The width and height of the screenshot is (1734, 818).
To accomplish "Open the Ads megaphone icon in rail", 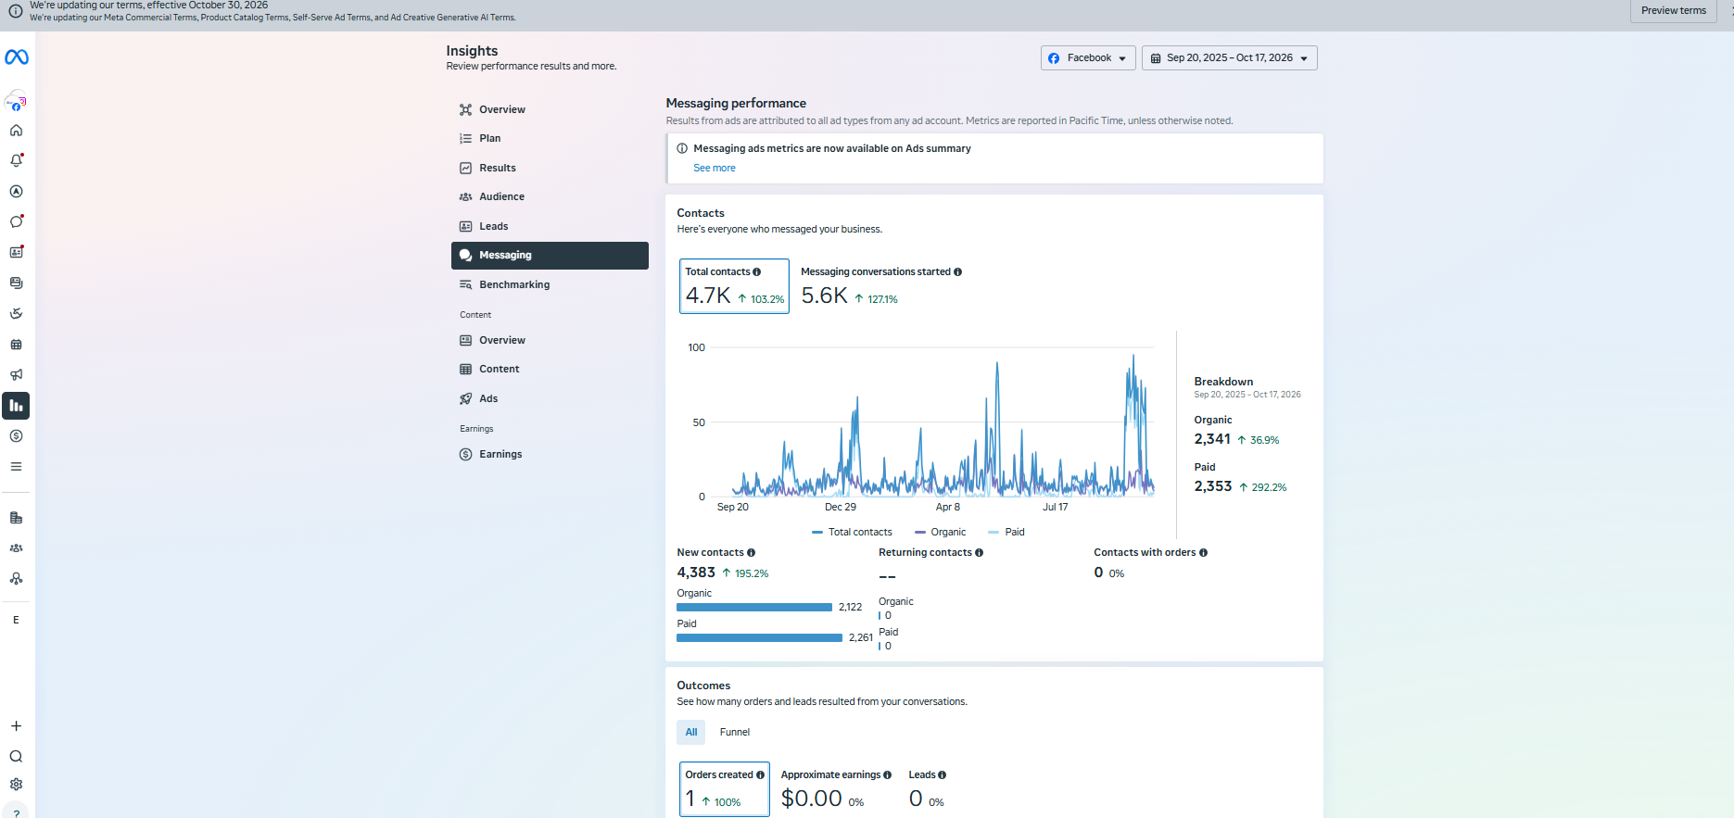I will click(16, 375).
